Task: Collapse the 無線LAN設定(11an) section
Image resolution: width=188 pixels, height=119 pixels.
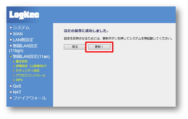Action: click(31, 56)
